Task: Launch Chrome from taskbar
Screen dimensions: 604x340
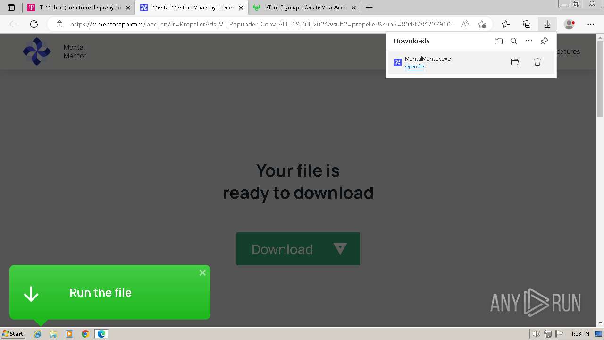Action: coord(85,334)
